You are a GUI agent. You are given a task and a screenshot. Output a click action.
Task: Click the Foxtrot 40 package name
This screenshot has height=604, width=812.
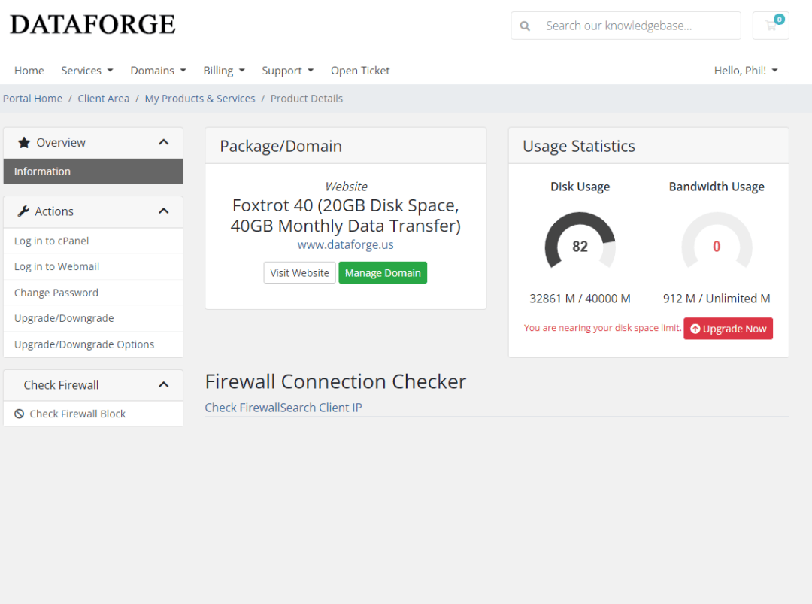coord(345,215)
